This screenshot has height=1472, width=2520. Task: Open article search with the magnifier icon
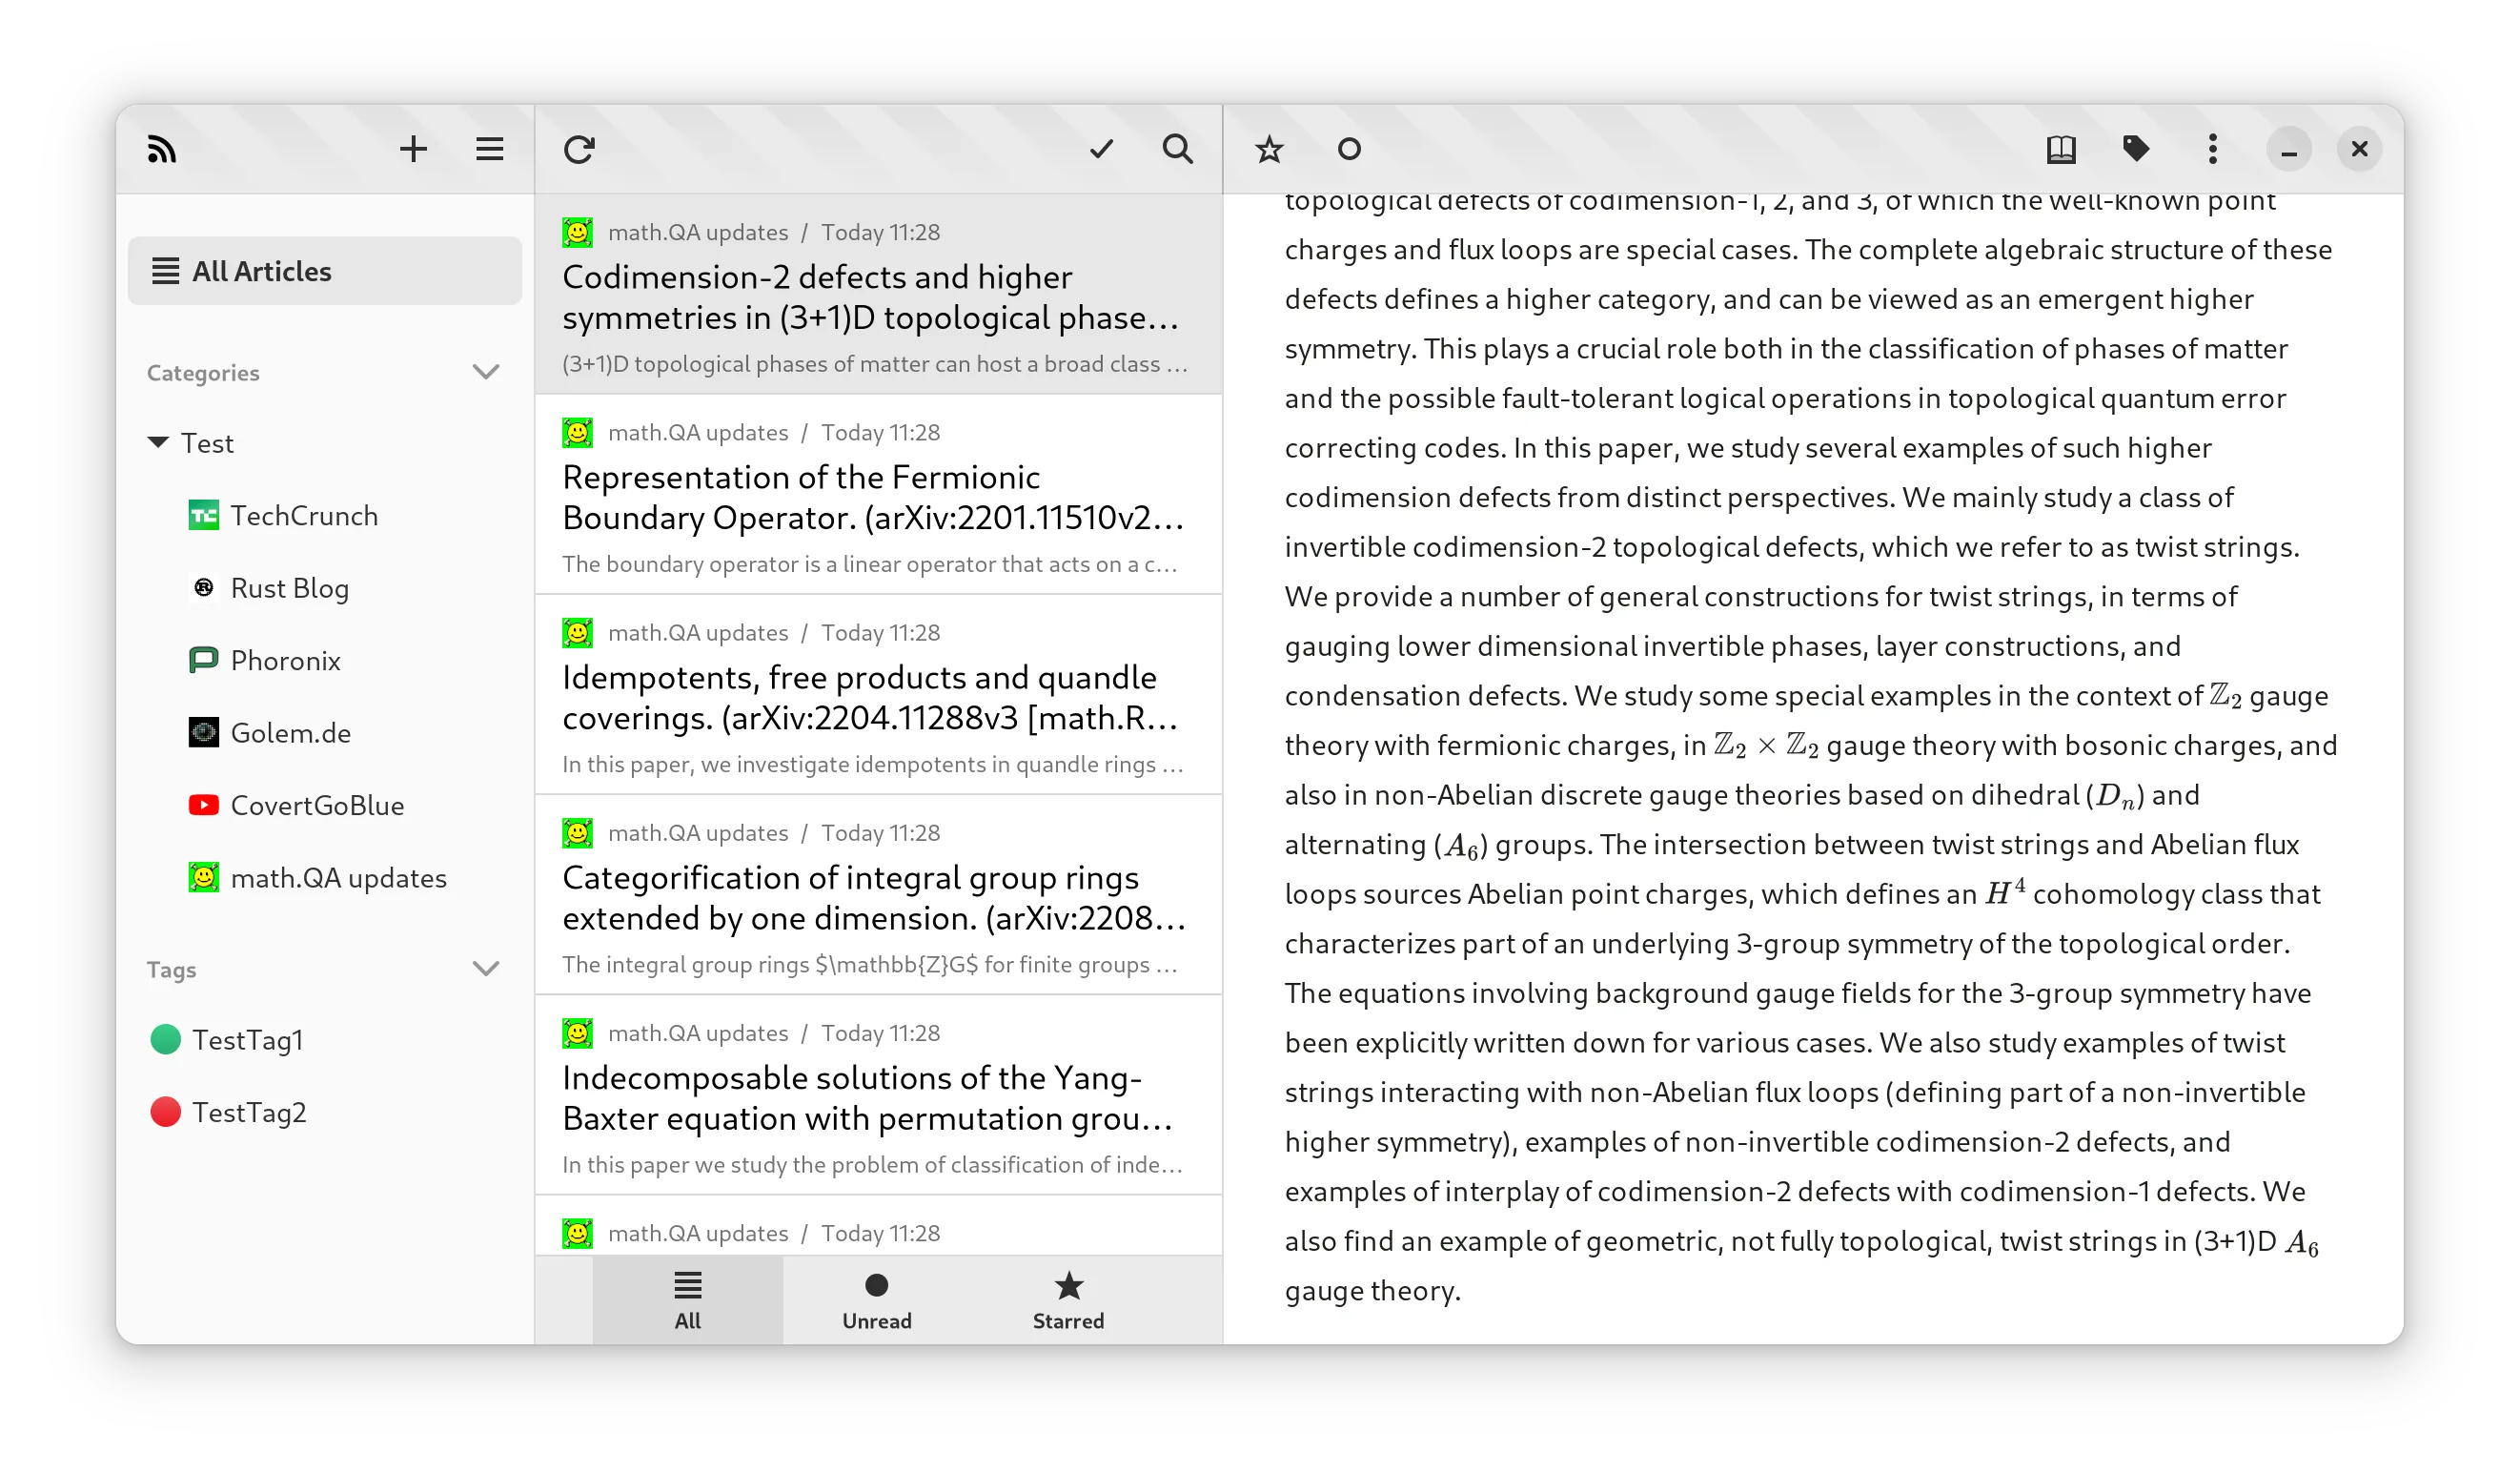point(1178,148)
